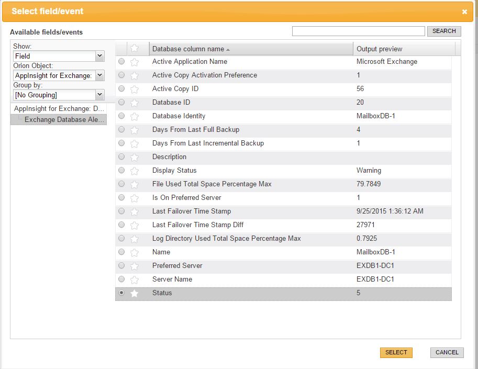
Task: Click the 79.7849 preview value
Action: click(369, 184)
